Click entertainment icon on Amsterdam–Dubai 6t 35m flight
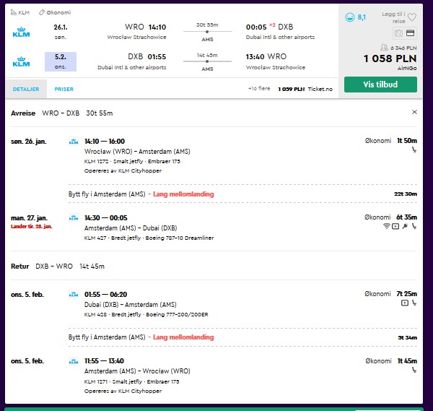Viewport: 433px width, 411px height. [395, 226]
